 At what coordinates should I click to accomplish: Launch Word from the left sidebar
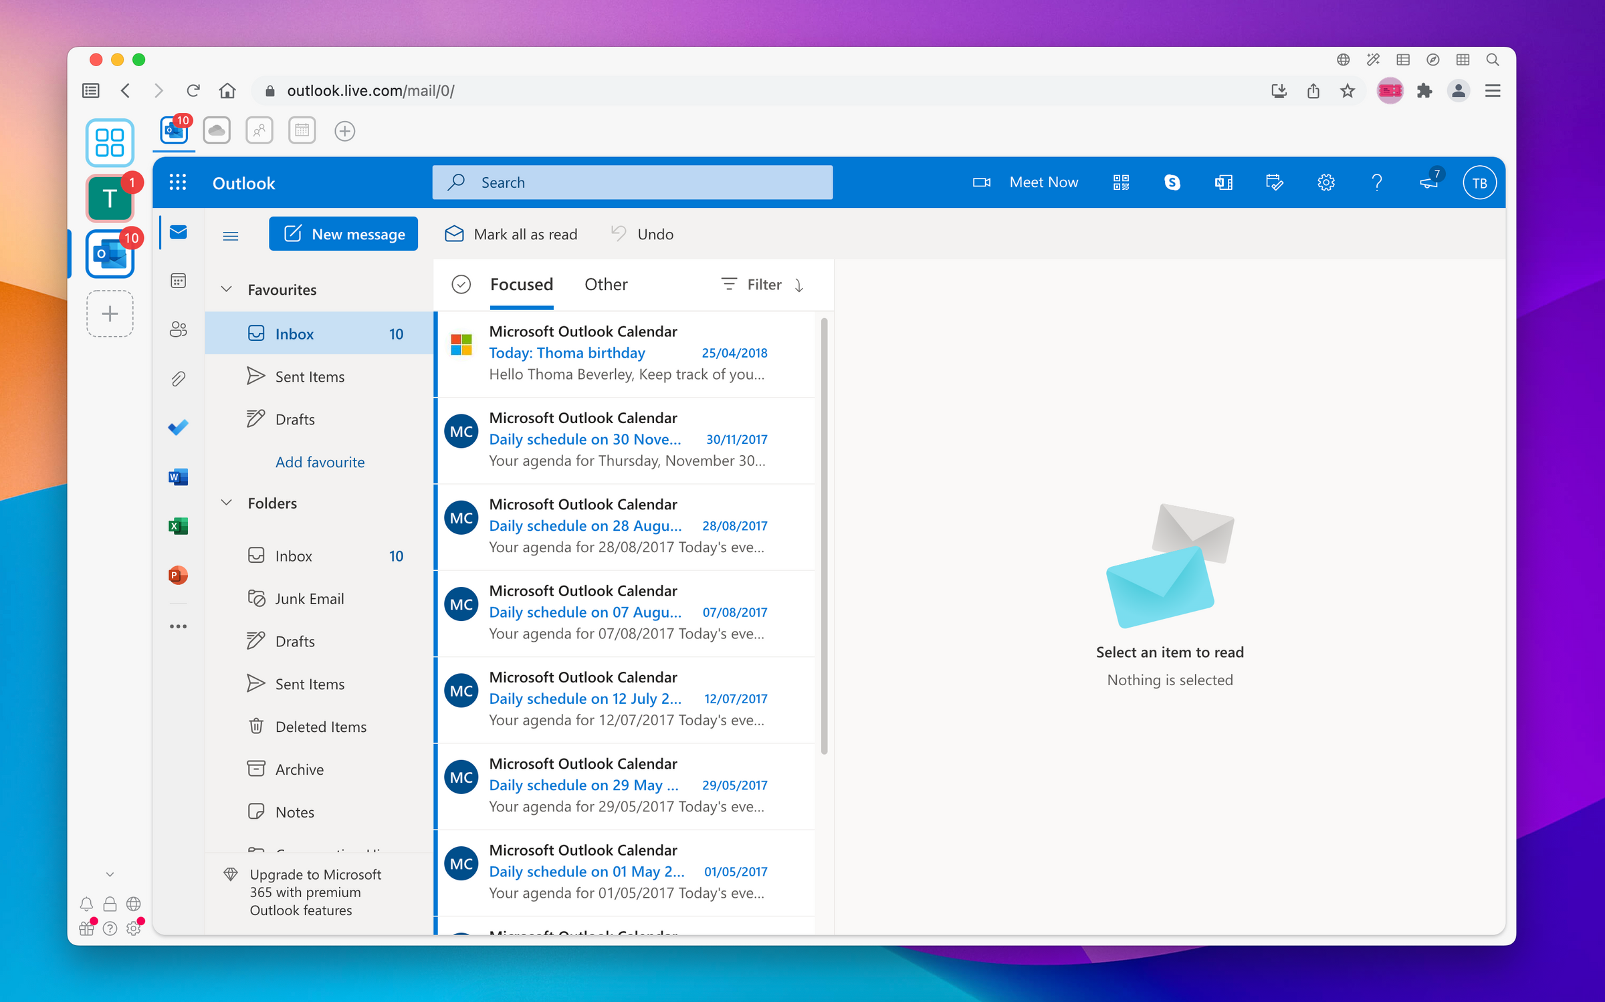tap(178, 477)
